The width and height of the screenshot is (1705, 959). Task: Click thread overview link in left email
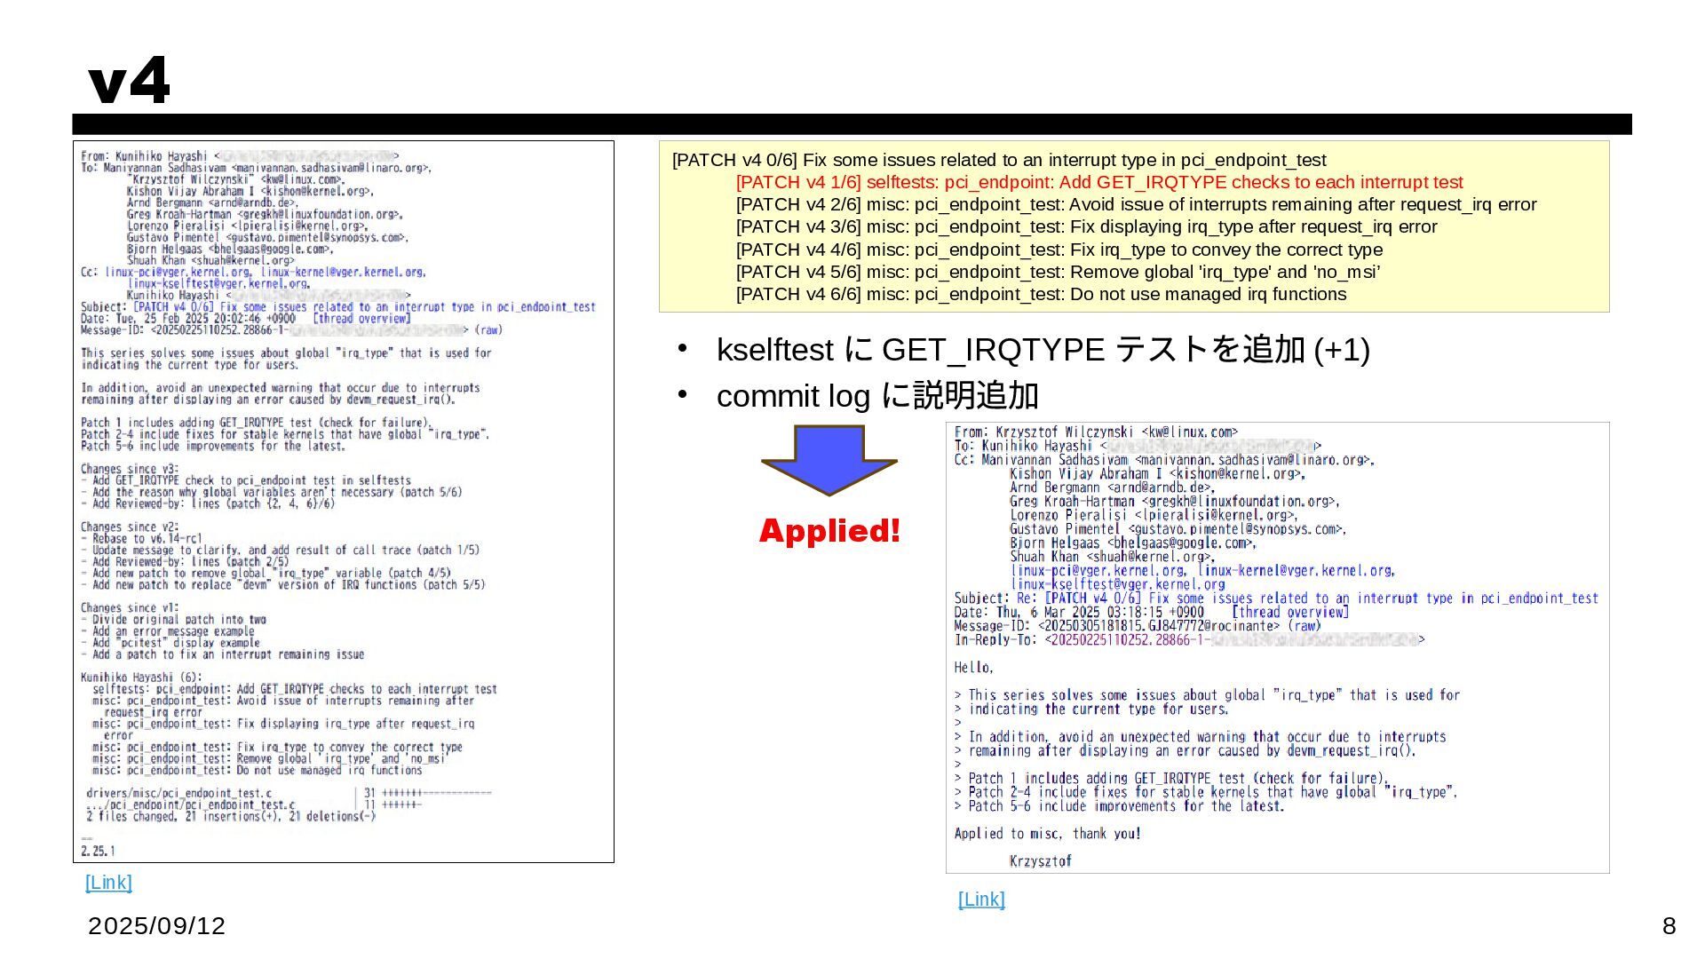click(x=361, y=319)
